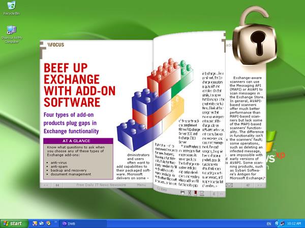
Task: Click the envelope icon on the right page
Action: click(x=229, y=185)
